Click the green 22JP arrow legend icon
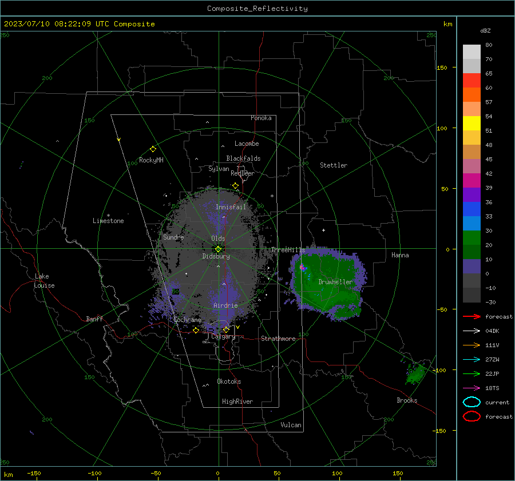Screen dimensions: 515x481 pyautogui.click(x=472, y=373)
